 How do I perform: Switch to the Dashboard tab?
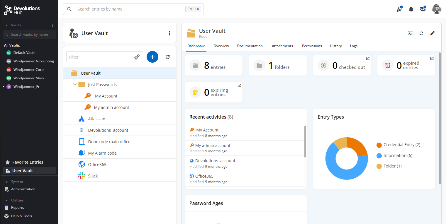point(196,46)
